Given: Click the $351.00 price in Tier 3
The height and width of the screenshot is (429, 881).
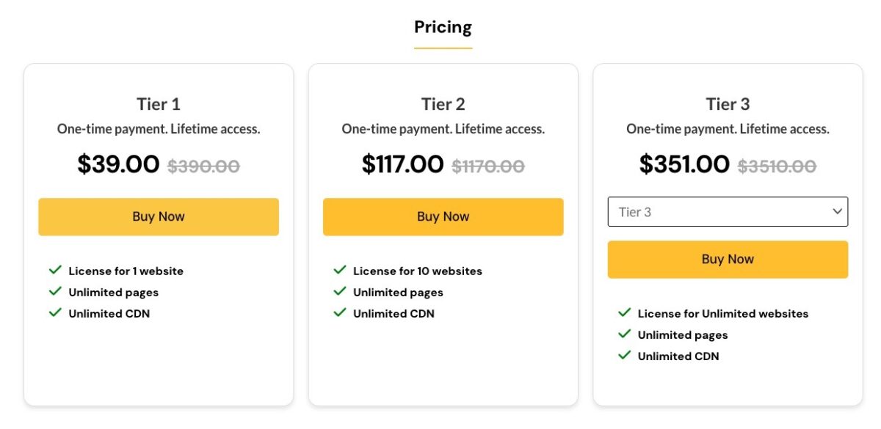Looking at the screenshot, I should click(x=684, y=164).
